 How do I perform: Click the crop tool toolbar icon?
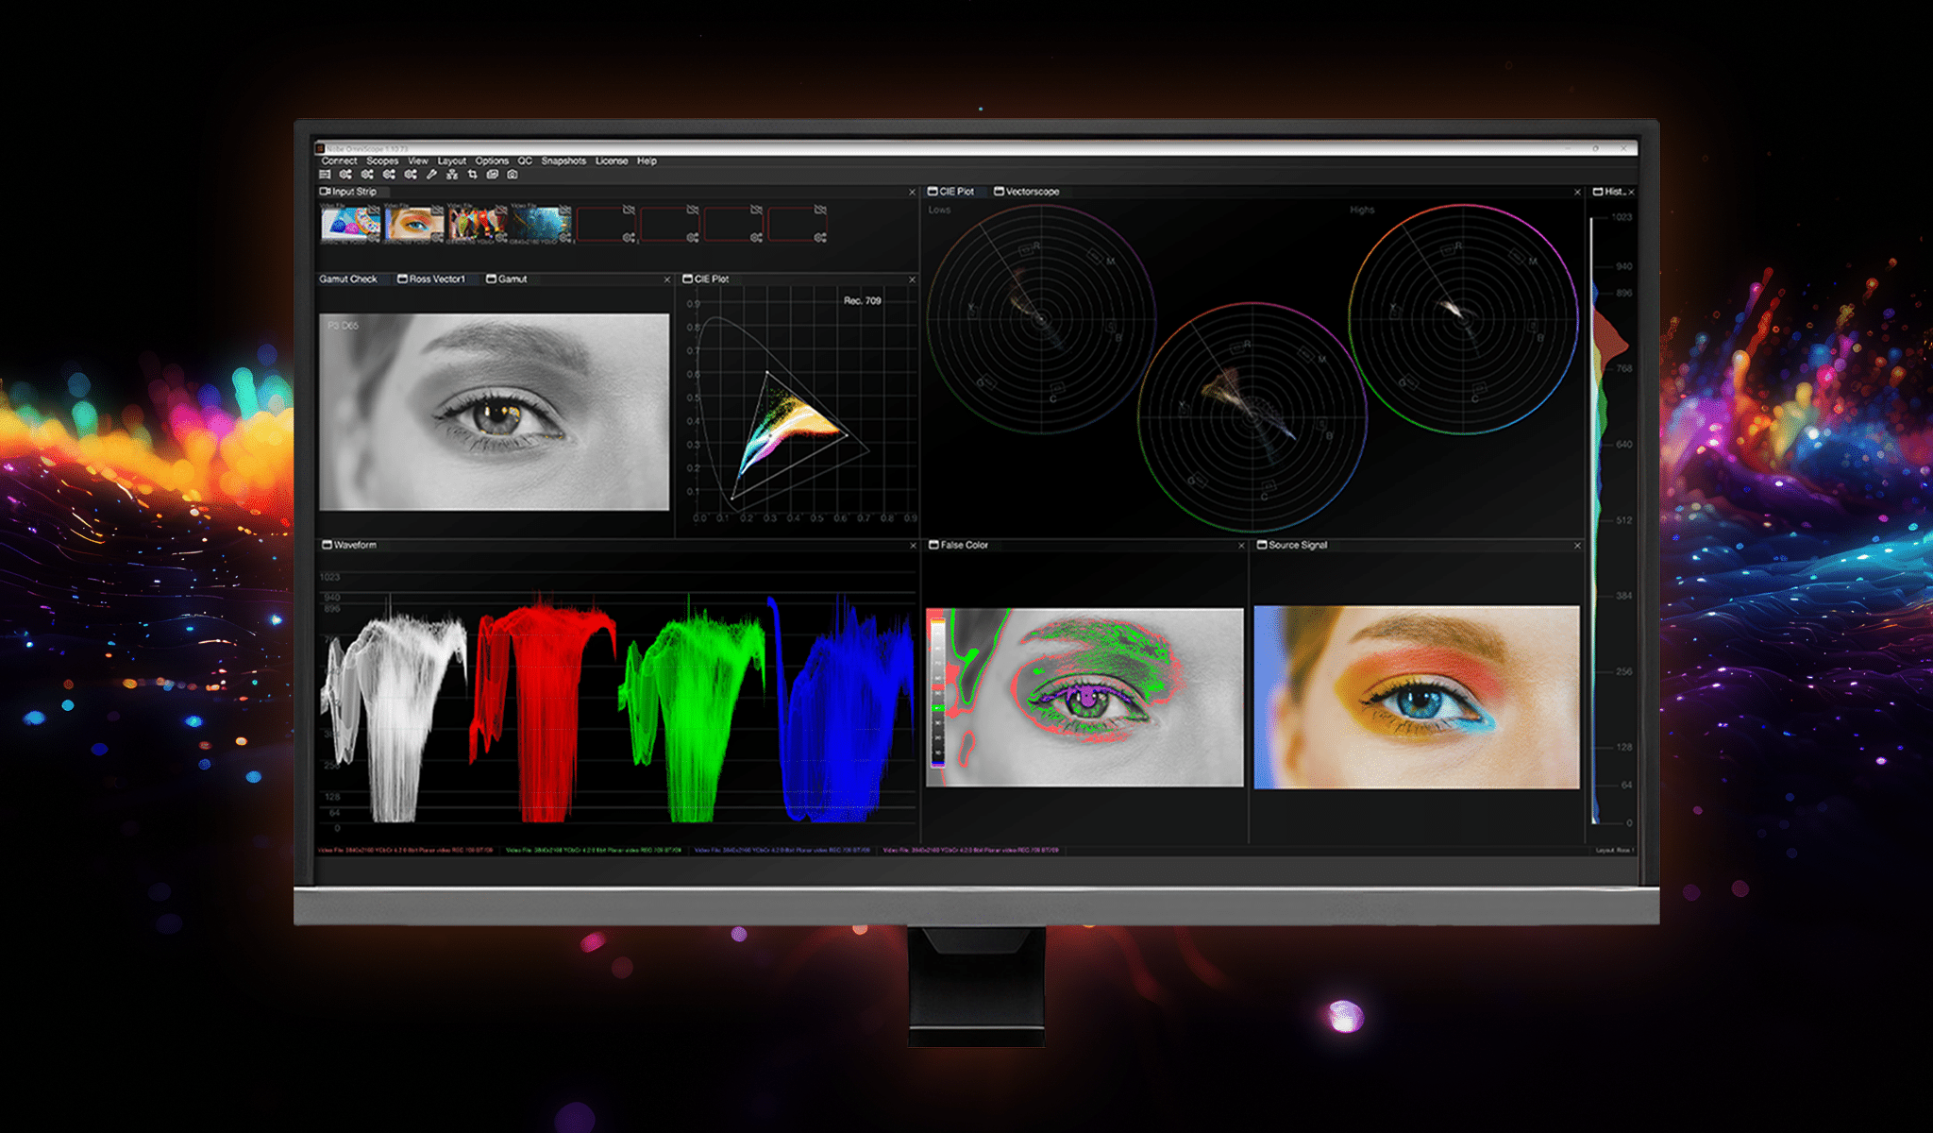(472, 175)
